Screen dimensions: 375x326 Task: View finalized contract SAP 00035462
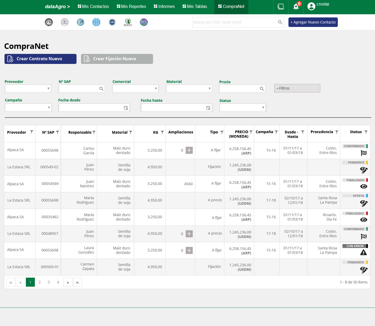[x=364, y=220]
